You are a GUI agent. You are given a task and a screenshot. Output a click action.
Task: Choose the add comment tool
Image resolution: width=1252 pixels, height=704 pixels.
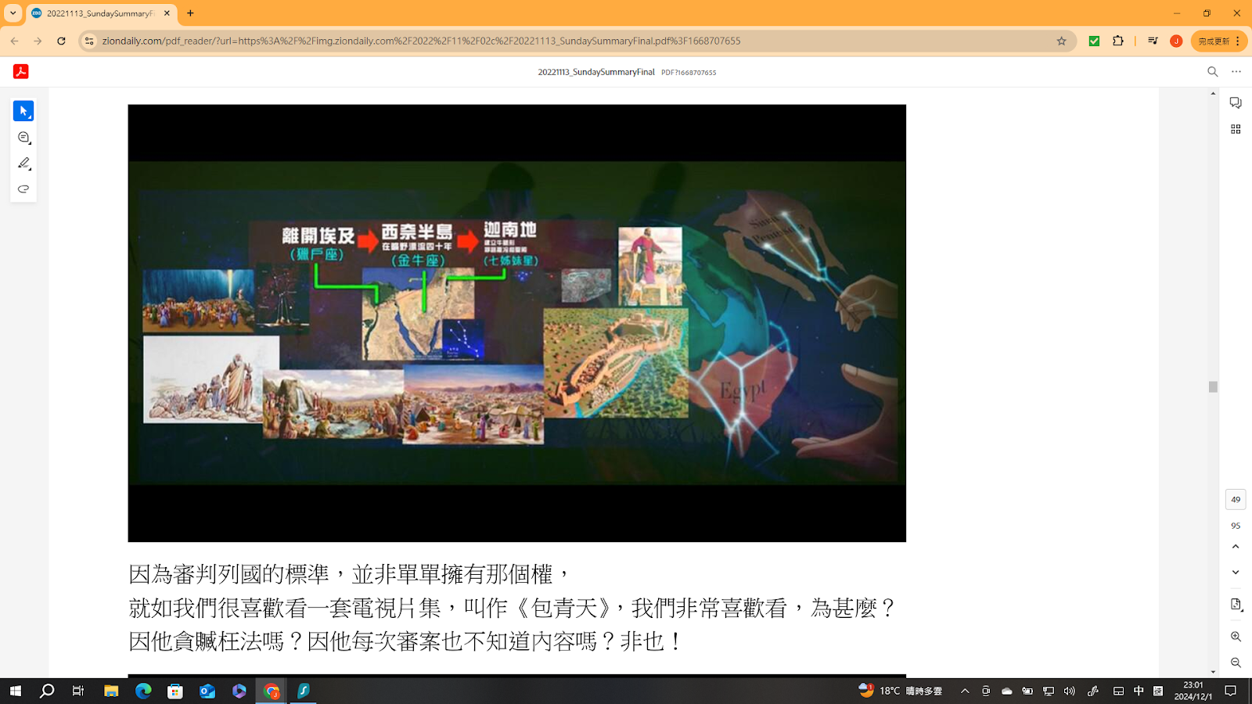pyautogui.click(x=23, y=138)
